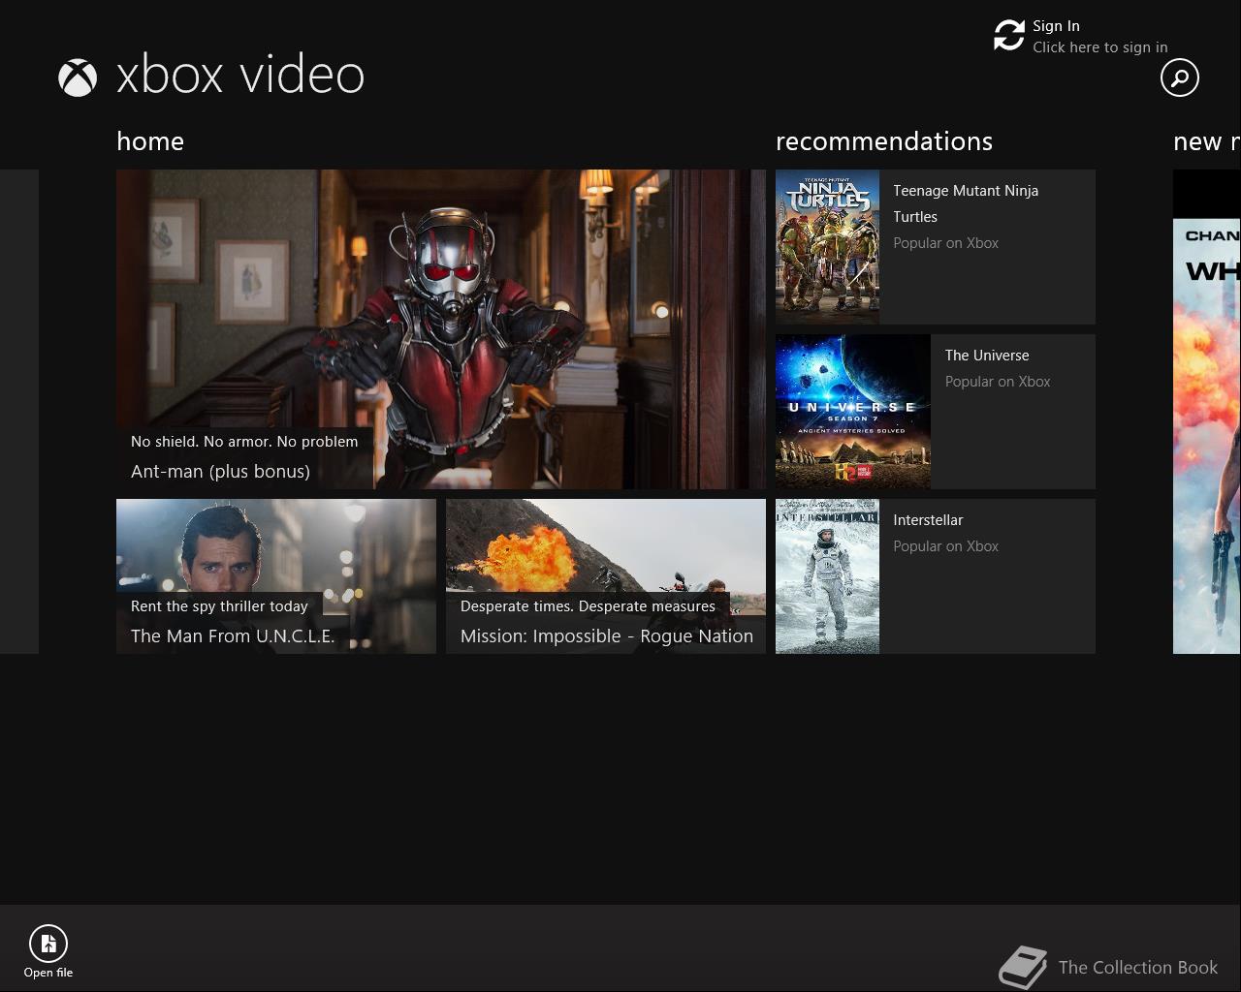Open the partially visible new release poster
The image size is (1241, 992).
click(1207, 412)
